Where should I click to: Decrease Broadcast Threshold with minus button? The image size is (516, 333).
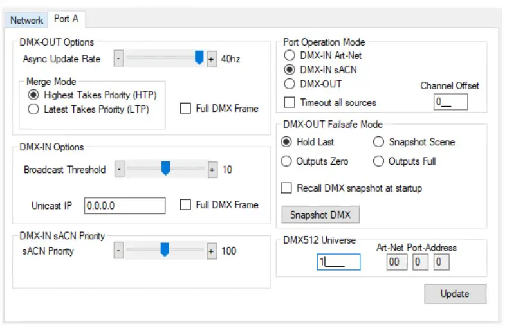click(x=119, y=169)
